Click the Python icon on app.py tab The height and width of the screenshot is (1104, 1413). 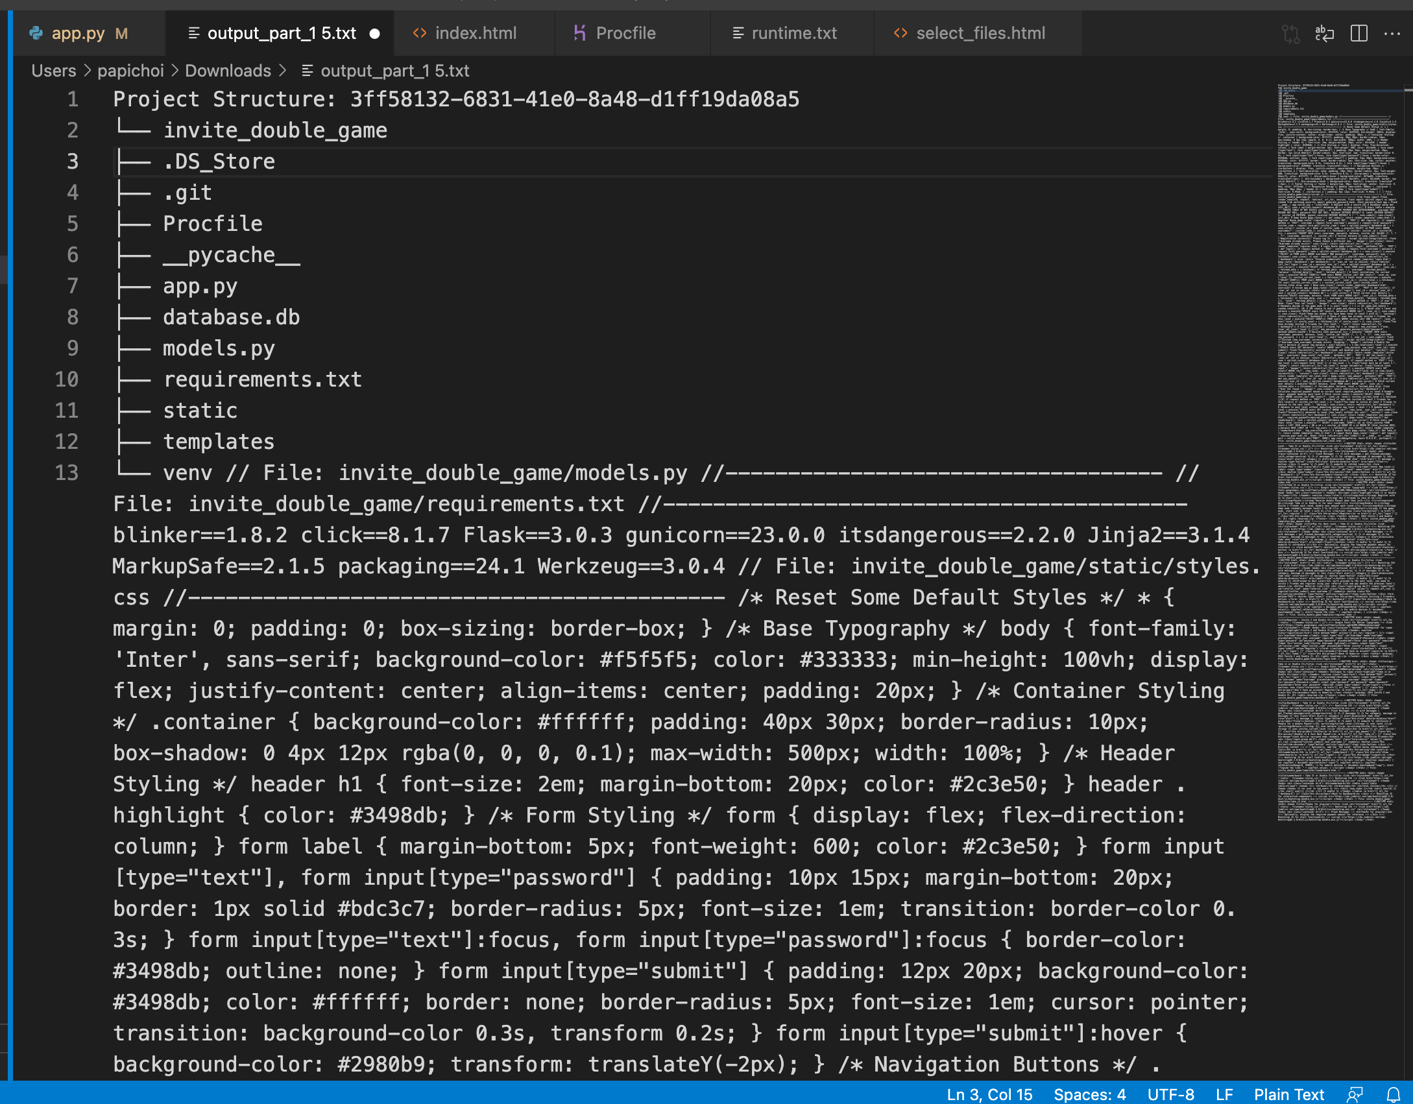tap(36, 33)
